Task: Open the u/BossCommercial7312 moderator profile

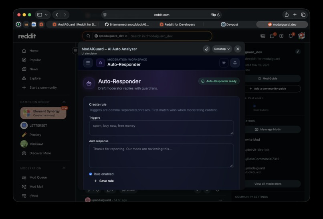Action: 262,159
